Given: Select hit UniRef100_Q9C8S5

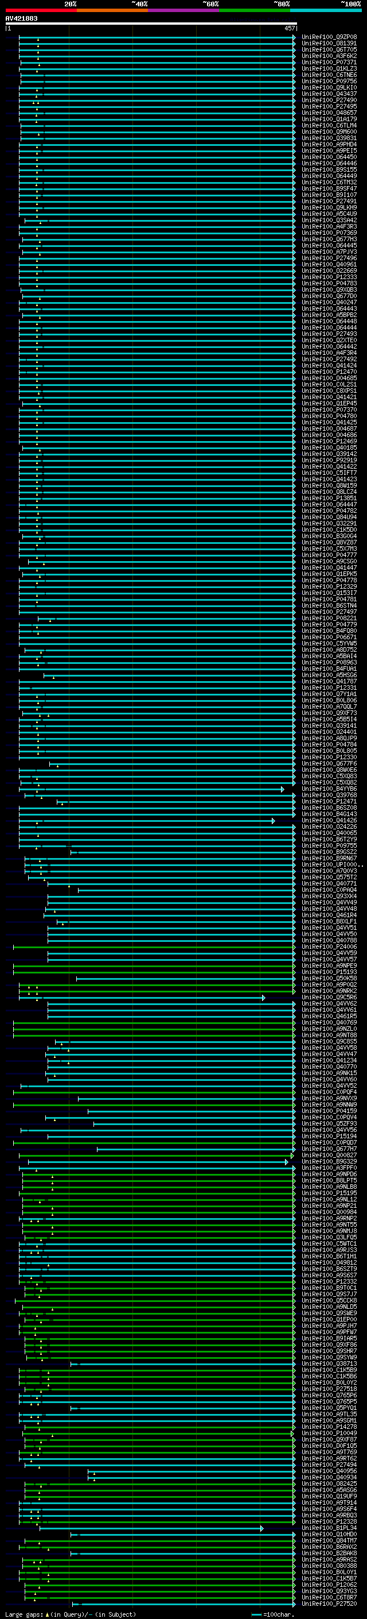Looking at the screenshot, I should (x=329, y=1041).
